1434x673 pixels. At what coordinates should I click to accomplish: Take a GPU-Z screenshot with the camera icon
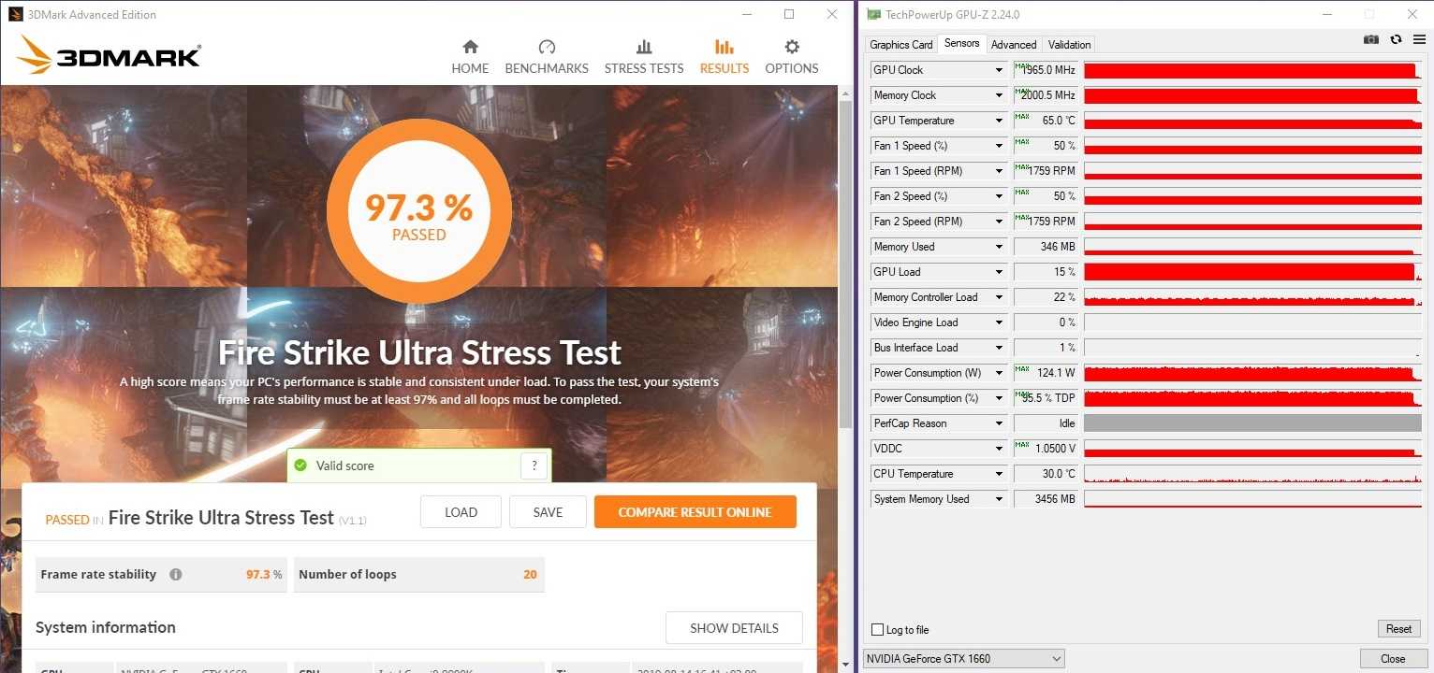[x=1371, y=39]
